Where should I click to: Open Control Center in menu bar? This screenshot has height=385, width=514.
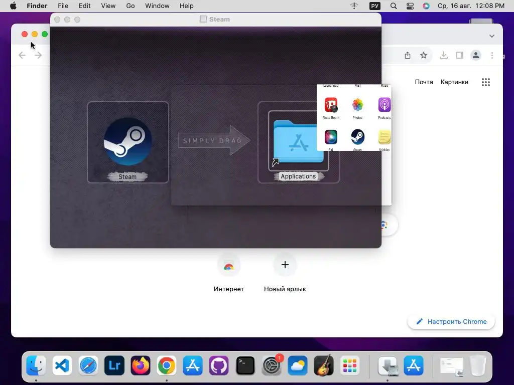click(410, 6)
